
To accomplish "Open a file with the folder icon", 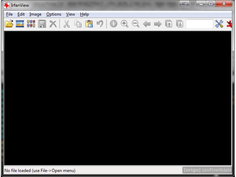I will (x=9, y=24).
